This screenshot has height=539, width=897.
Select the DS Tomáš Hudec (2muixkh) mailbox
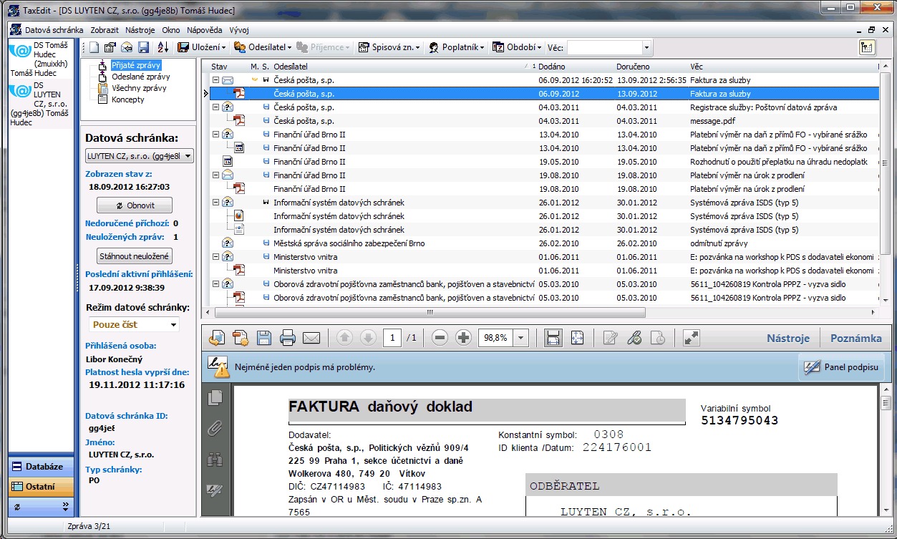point(41,59)
